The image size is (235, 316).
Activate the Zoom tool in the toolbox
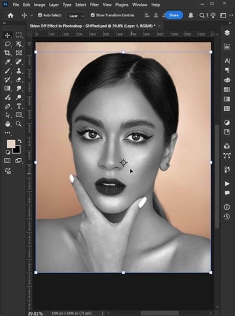coord(19,124)
